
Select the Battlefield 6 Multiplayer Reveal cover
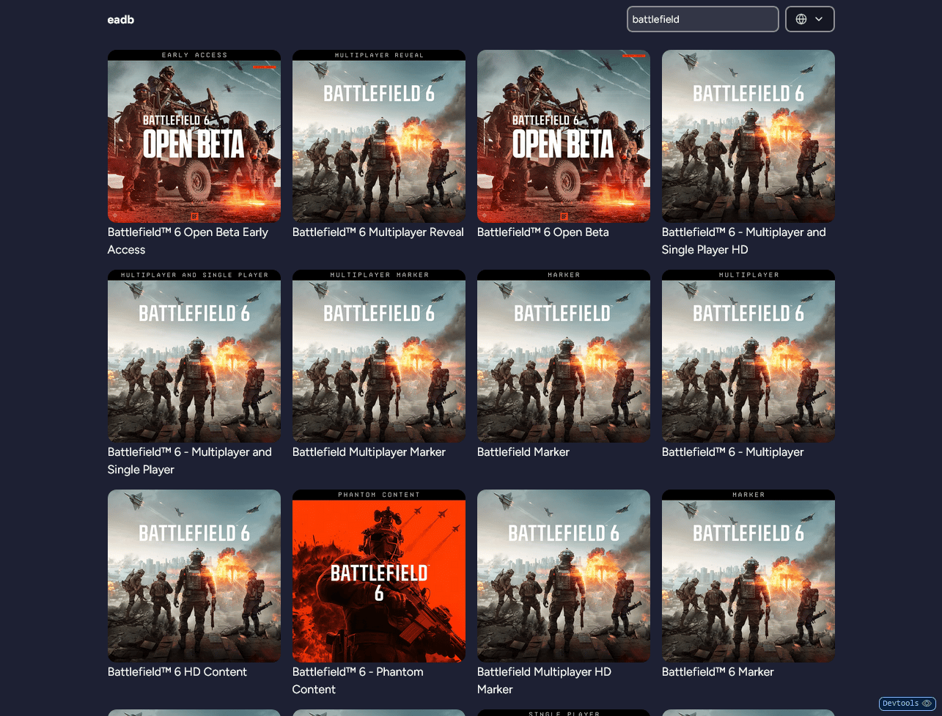coord(379,136)
